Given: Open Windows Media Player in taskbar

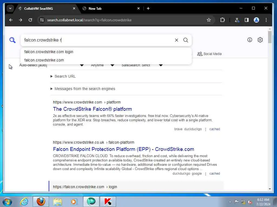Looking at the screenshot, I should (x=74, y=202).
